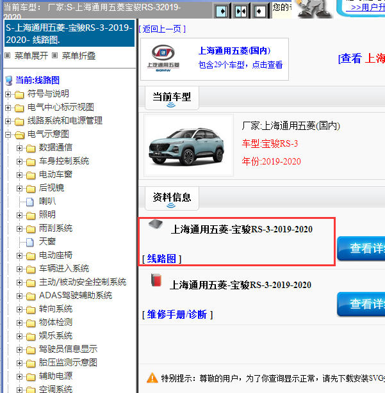
Task: Click the right-arrow panel layout icon
Action: point(222,11)
